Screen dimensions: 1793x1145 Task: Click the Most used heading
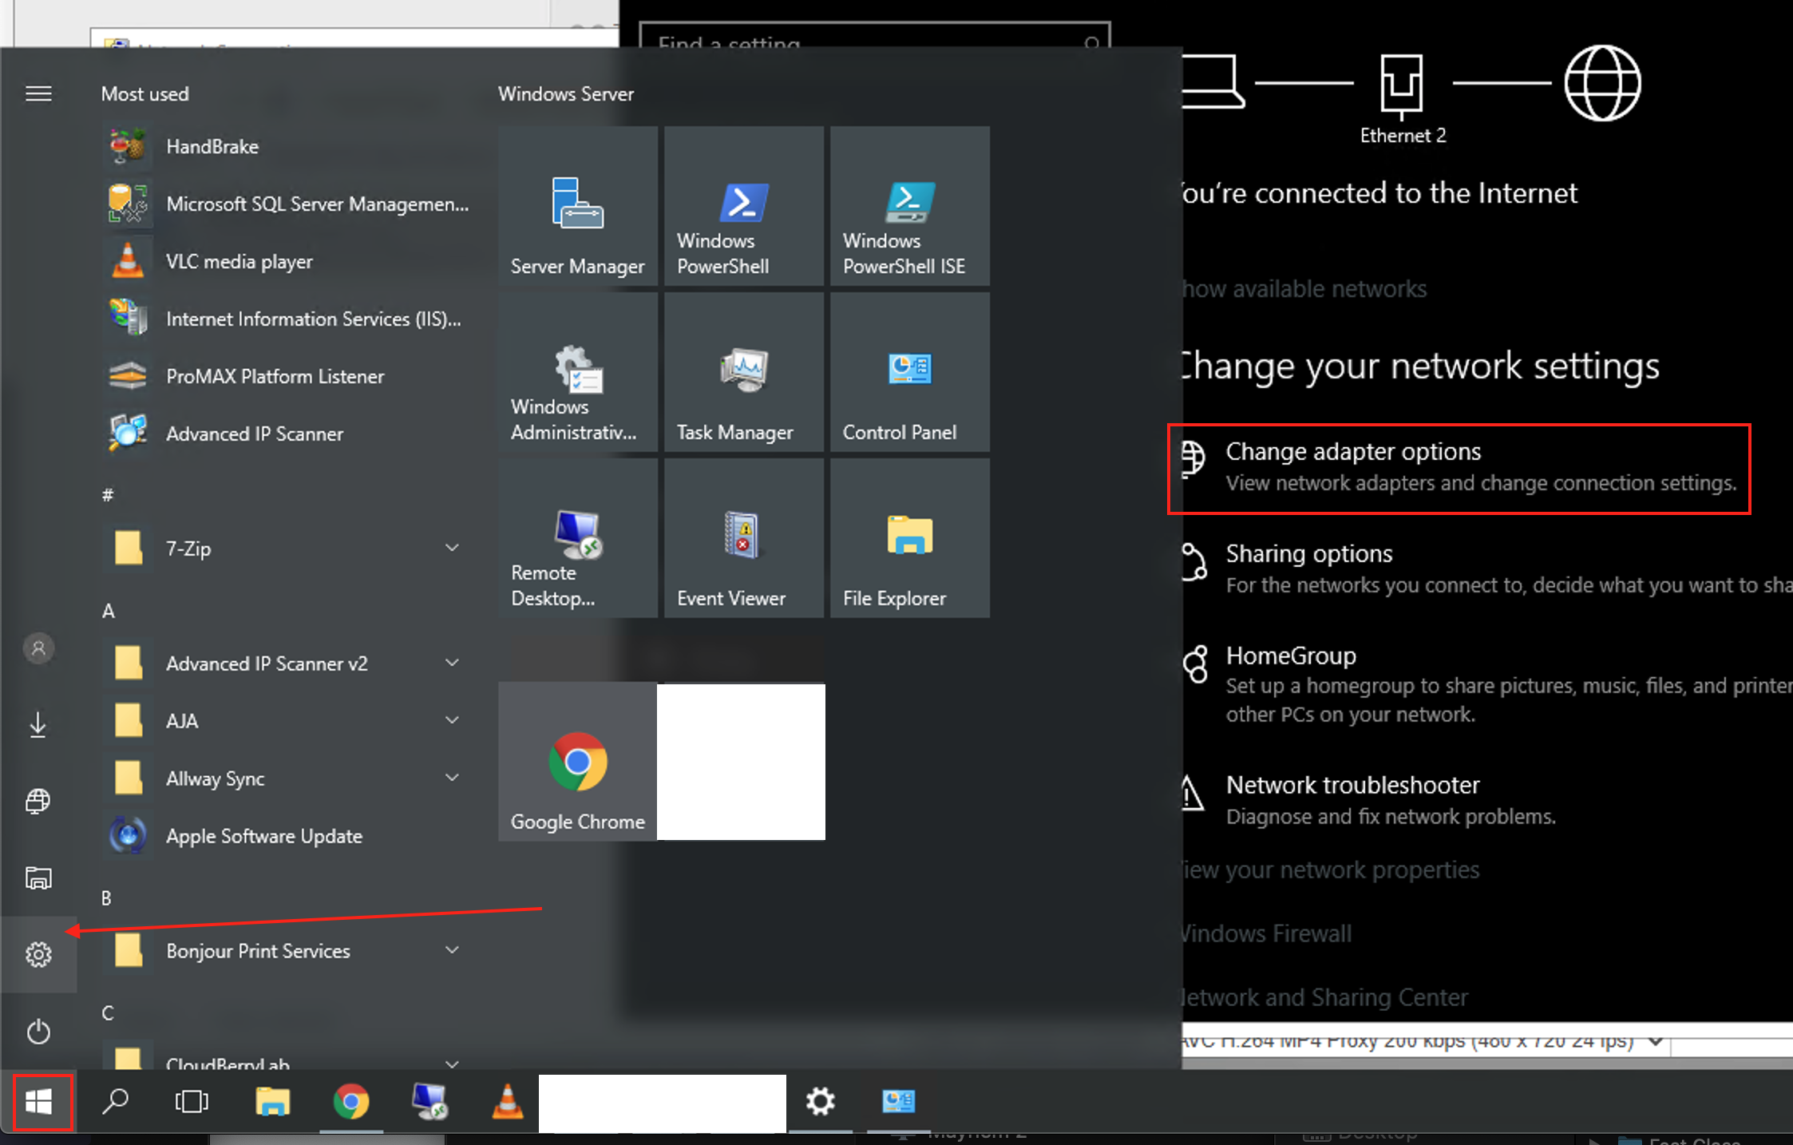[x=144, y=94]
